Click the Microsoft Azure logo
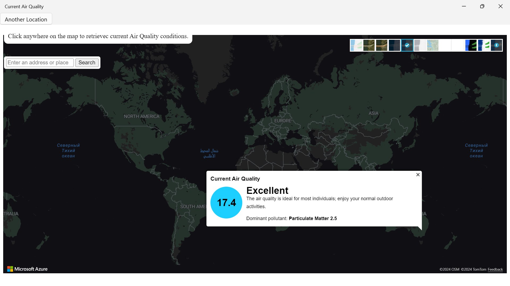 tap(27, 269)
